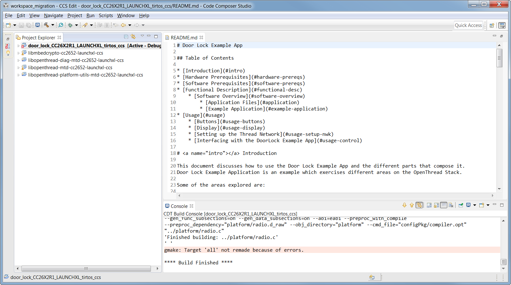Viewport: 511px width, 285px height.
Task: Minimize the Project Explorer panel
Action: [x=149, y=36]
